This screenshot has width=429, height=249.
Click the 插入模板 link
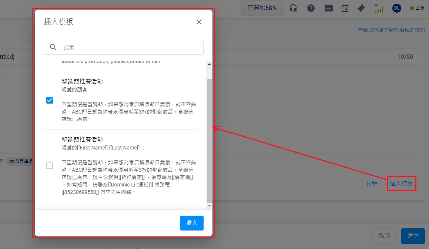point(401,184)
